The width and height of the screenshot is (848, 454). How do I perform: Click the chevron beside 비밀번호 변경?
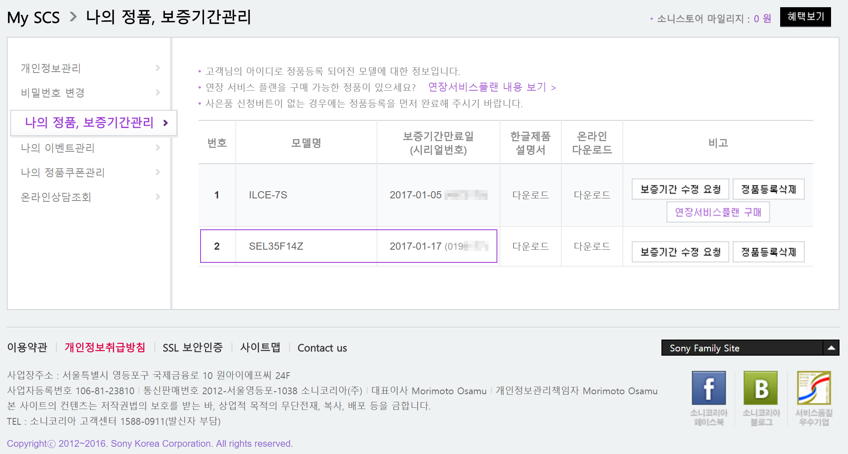point(158,92)
